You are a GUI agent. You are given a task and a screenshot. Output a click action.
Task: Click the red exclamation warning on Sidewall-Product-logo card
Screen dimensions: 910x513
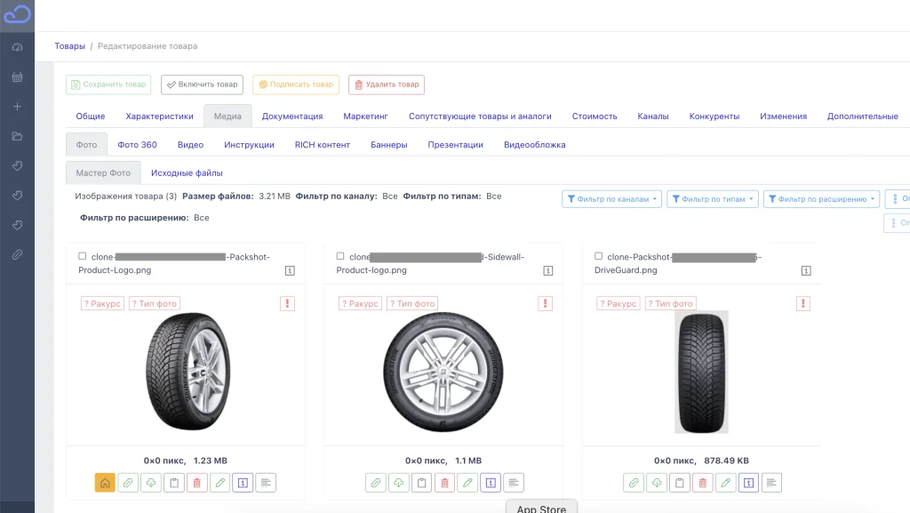(545, 303)
